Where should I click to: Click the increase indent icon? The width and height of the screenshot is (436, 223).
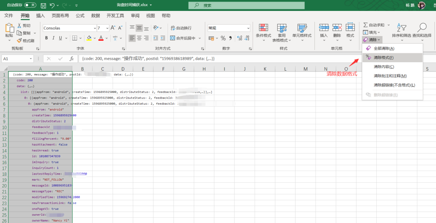click(x=163, y=38)
